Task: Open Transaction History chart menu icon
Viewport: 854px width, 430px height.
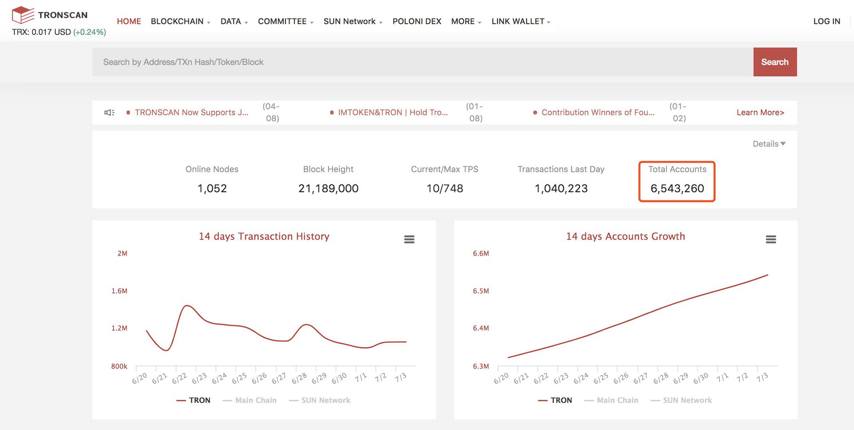Action: pyautogui.click(x=409, y=239)
